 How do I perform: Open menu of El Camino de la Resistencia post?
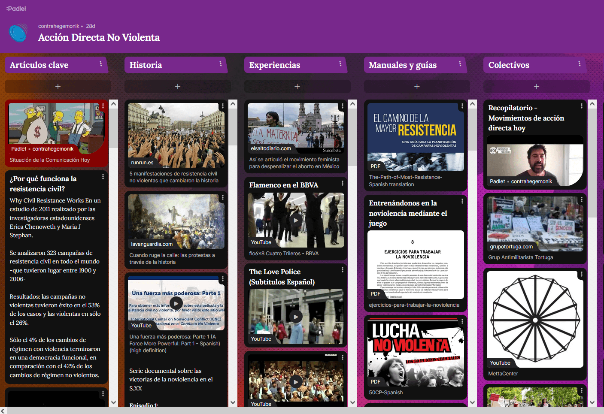tap(462, 106)
